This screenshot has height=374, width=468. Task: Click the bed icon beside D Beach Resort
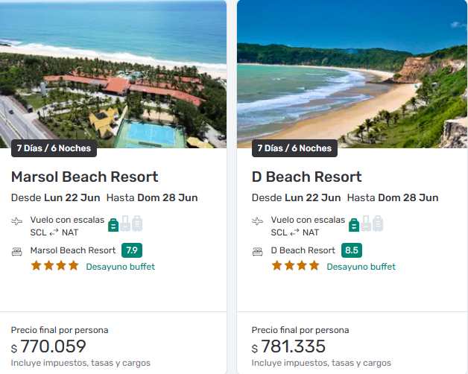(x=258, y=251)
